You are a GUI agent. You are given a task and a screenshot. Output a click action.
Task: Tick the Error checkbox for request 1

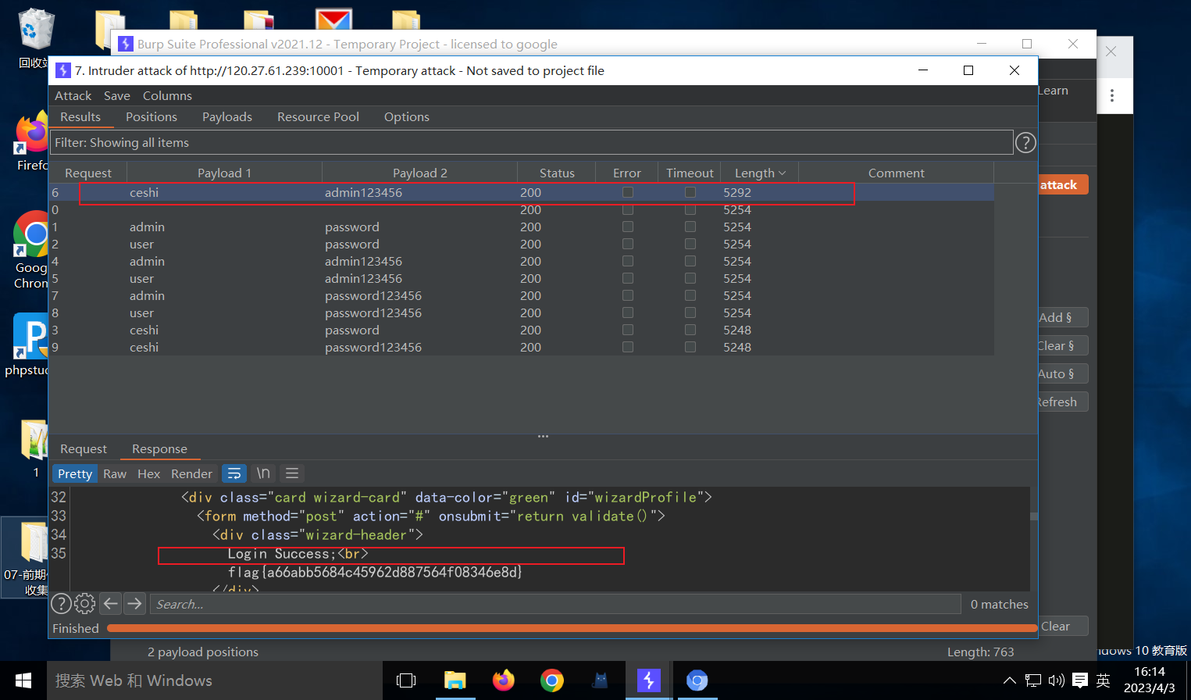click(627, 227)
